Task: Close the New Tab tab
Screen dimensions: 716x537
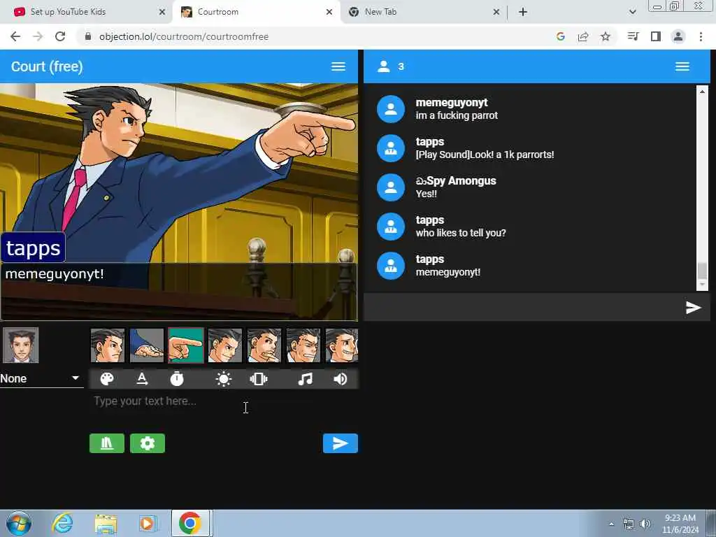Action: (496, 12)
